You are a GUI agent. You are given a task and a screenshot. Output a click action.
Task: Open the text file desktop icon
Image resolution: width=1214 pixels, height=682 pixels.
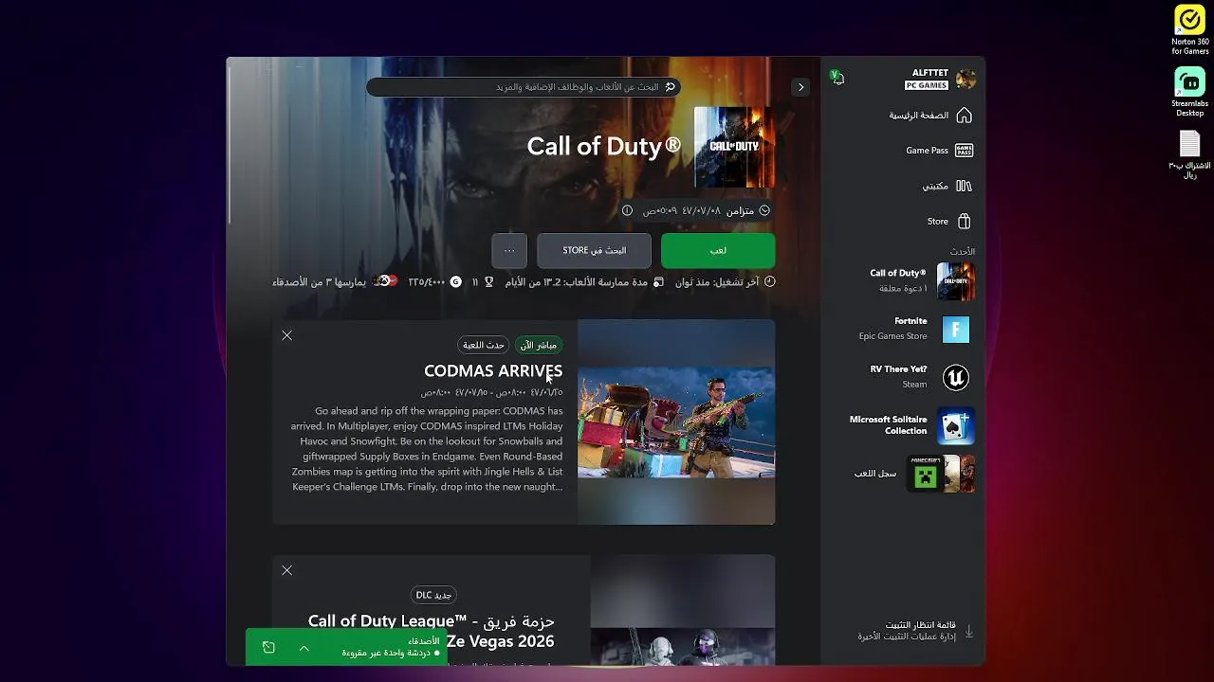point(1189,155)
